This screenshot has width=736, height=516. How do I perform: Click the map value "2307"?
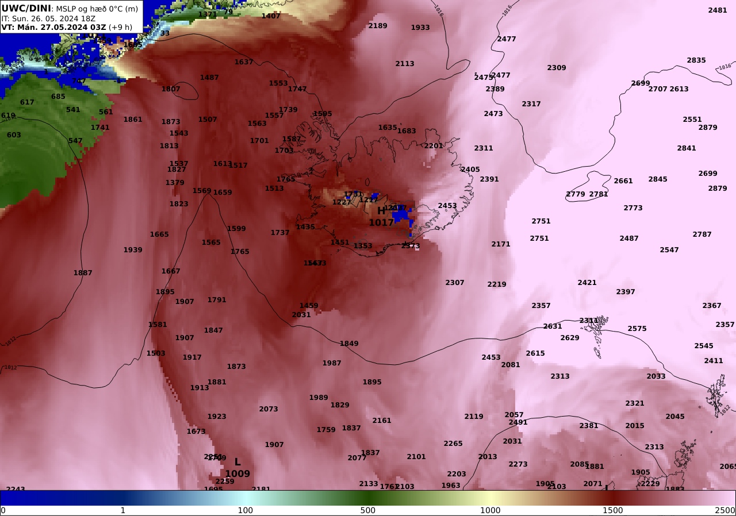click(x=455, y=283)
